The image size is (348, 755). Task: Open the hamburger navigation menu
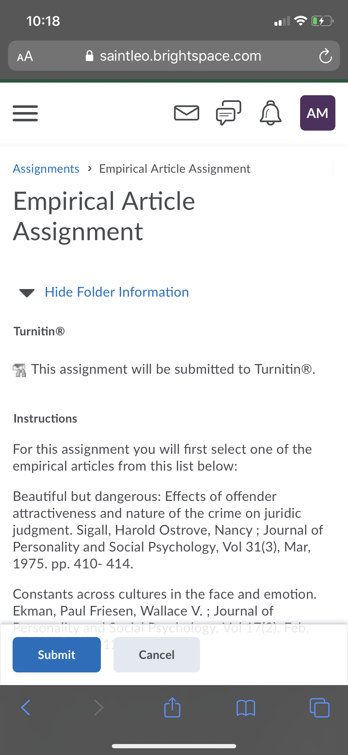coord(25,113)
